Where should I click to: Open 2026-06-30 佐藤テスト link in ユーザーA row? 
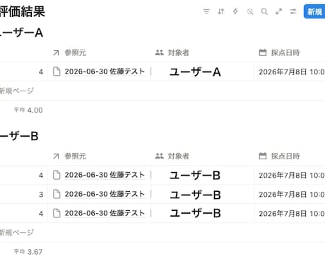pyautogui.click(x=105, y=71)
